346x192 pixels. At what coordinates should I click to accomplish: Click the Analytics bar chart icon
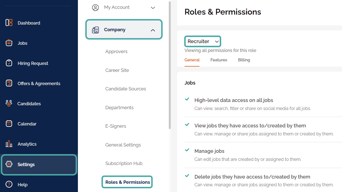[x=9, y=144]
